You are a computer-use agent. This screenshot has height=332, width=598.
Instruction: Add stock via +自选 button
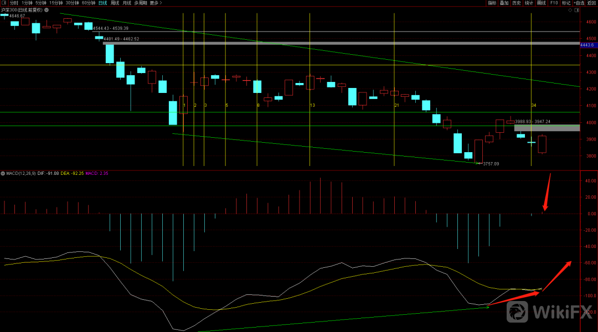click(x=579, y=3)
